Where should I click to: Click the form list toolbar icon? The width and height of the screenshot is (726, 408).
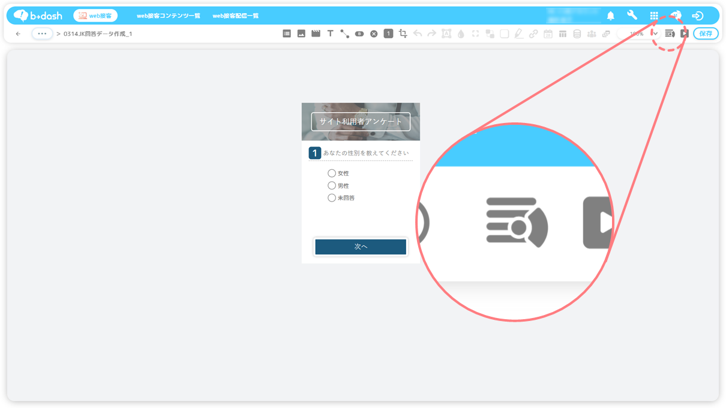tap(287, 34)
